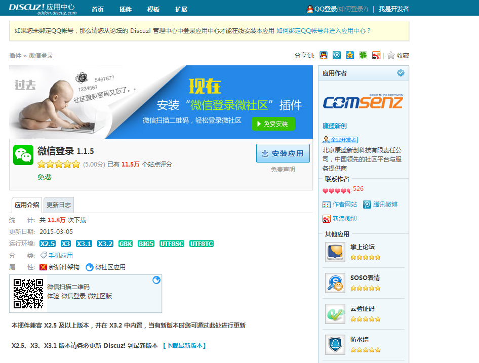The height and width of the screenshot is (363, 479).
Task: Open the 插件 menu item
Action: [x=125, y=10]
